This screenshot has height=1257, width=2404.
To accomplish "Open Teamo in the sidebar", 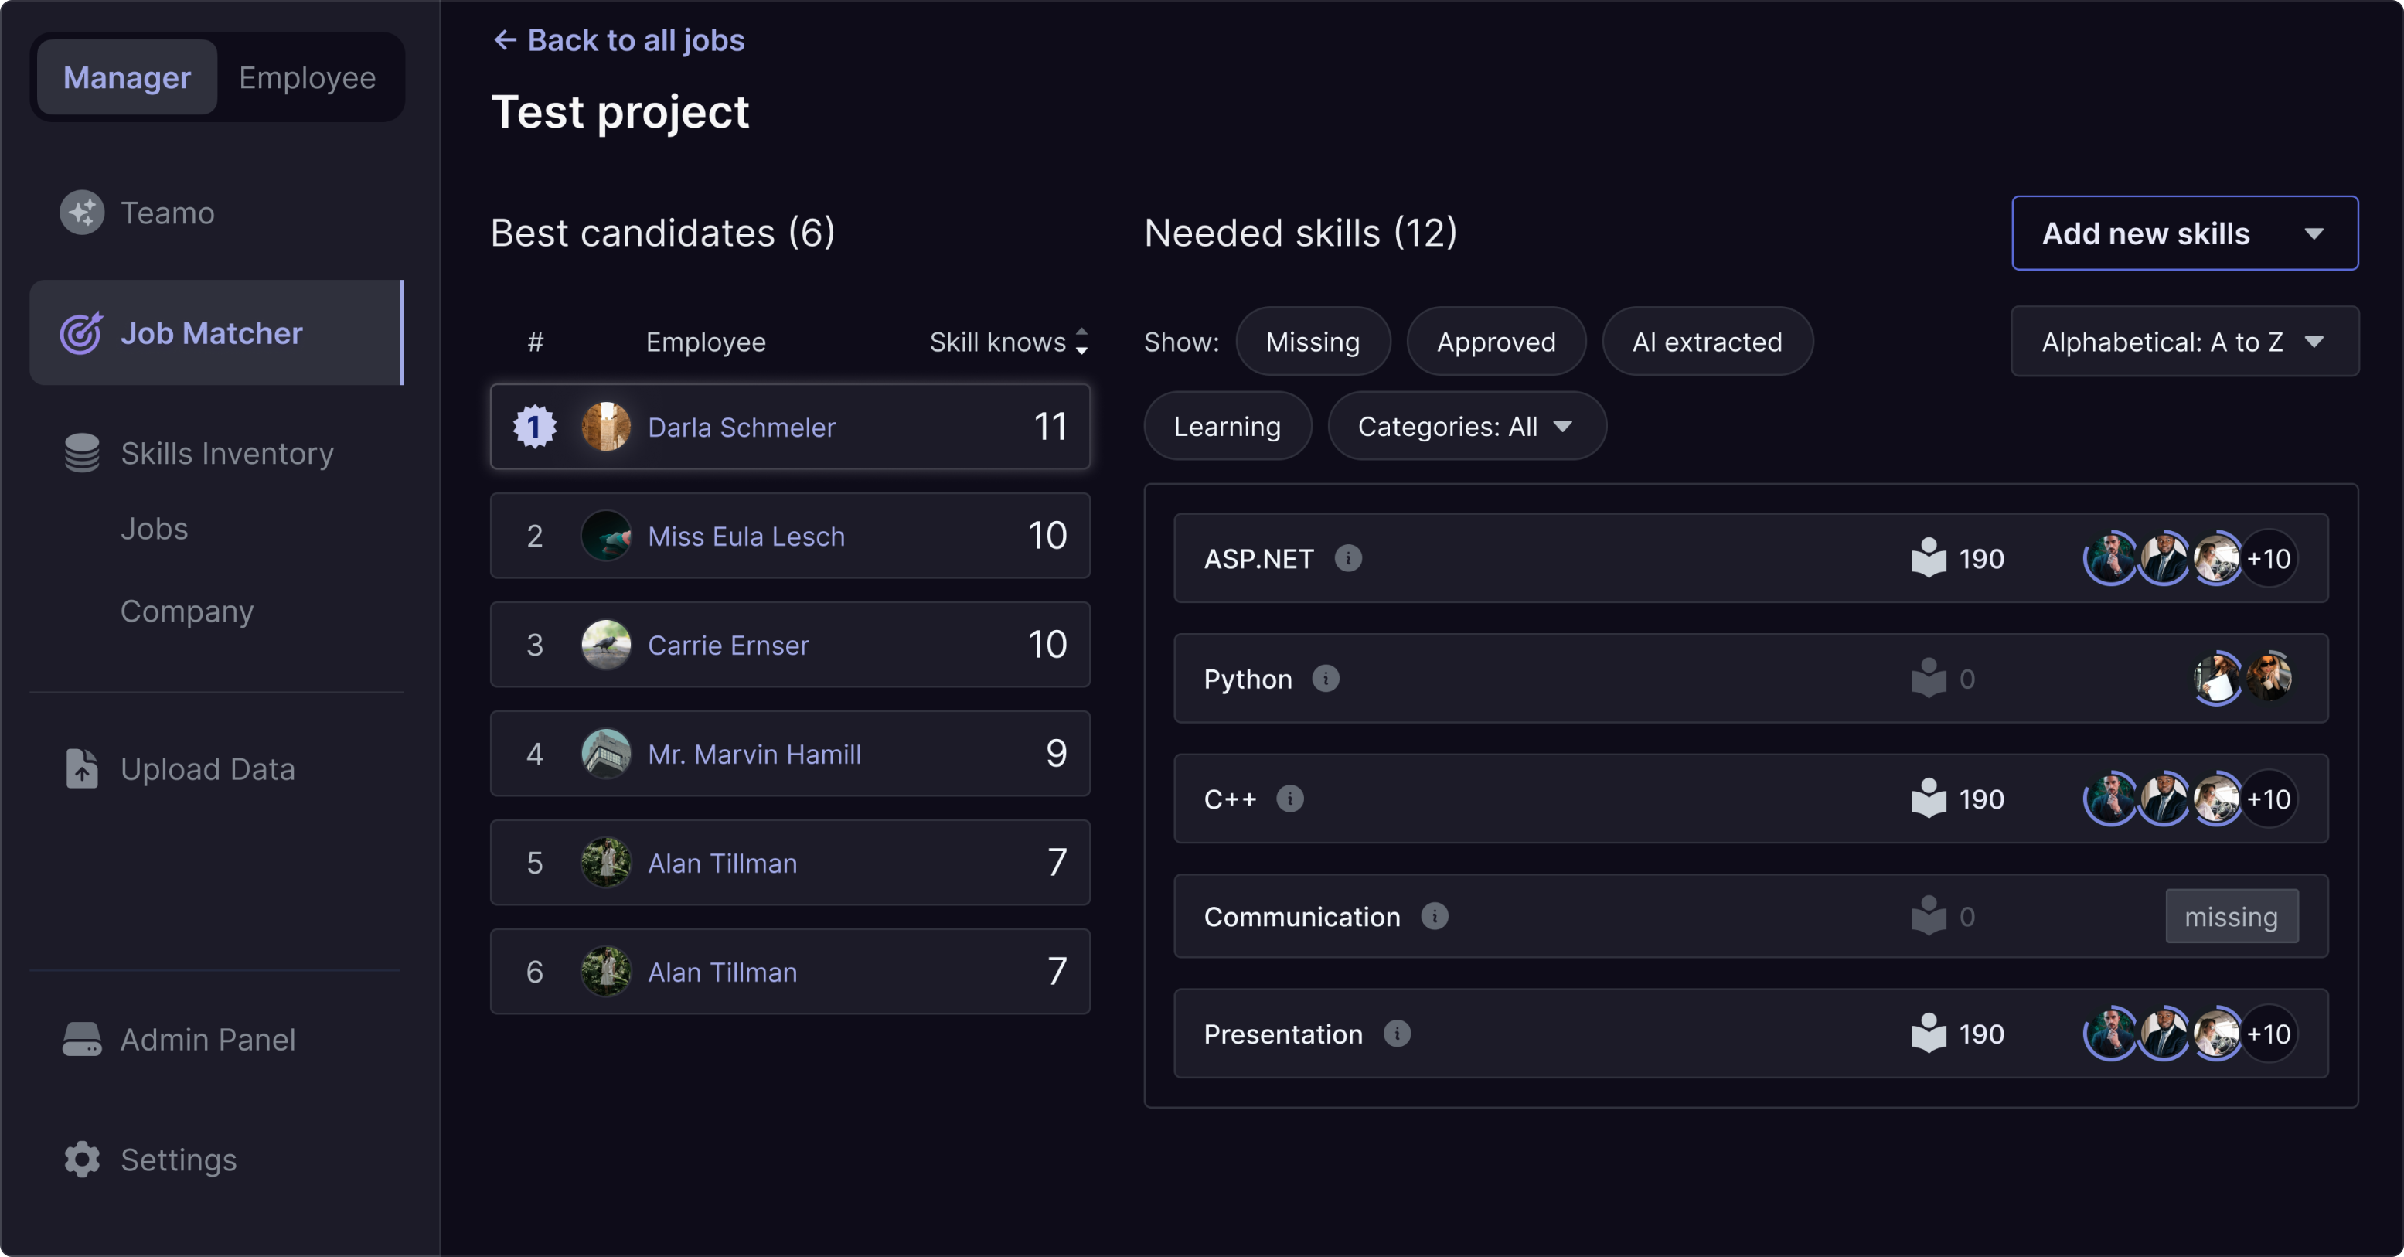I will [216, 213].
